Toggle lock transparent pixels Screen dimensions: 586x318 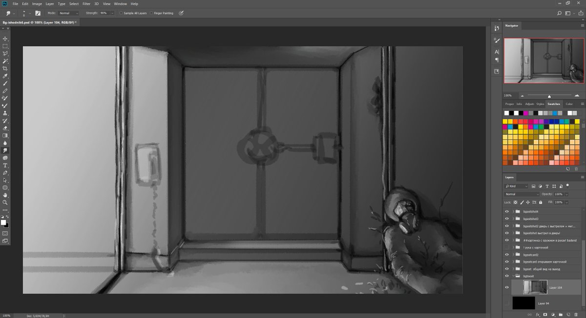coord(515,202)
